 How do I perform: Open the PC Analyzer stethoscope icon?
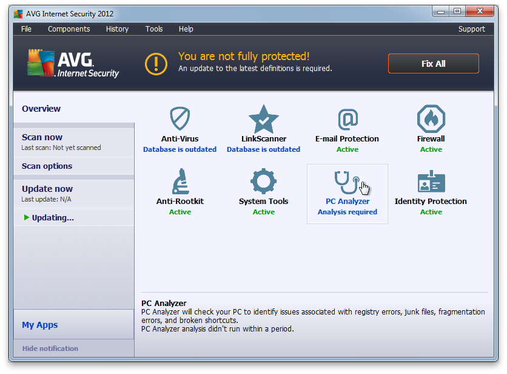click(x=347, y=182)
